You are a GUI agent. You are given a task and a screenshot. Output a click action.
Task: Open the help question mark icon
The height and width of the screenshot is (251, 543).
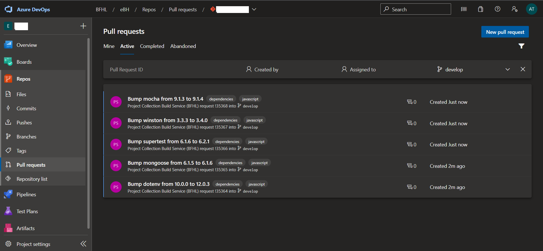(497, 9)
